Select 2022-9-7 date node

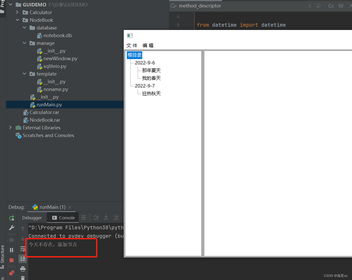145,86
